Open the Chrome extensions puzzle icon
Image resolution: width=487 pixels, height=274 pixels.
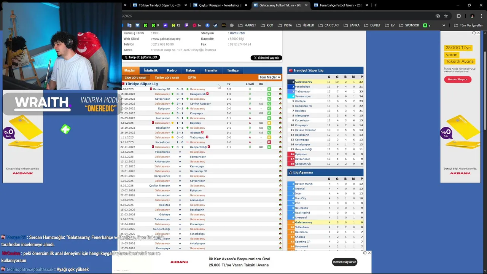pos(458,16)
